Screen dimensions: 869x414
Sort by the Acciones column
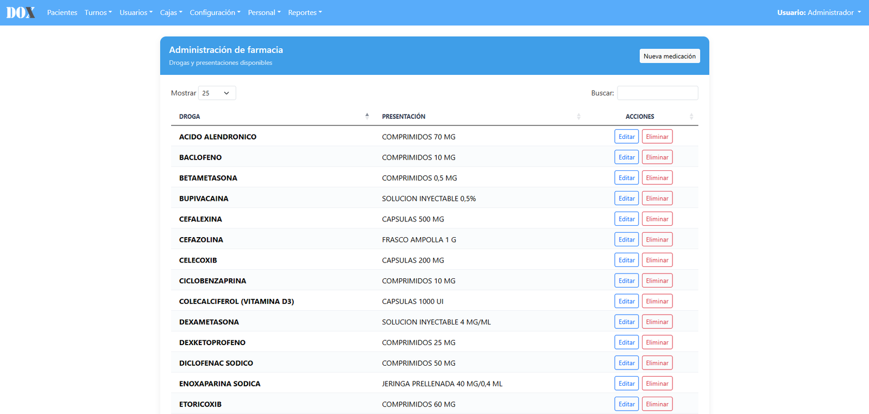click(x=641, y=117)
